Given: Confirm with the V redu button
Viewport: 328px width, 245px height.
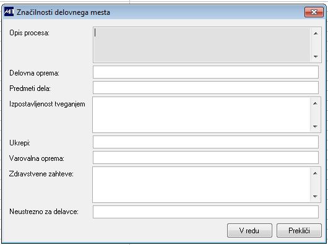Looking at the screenshot, I should click(x=249, y=231).
